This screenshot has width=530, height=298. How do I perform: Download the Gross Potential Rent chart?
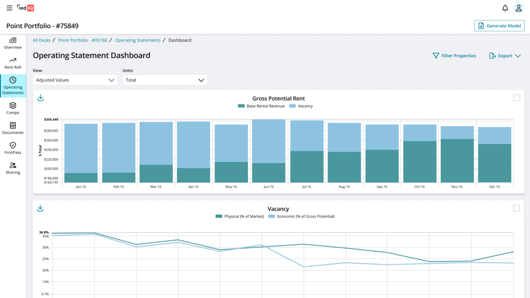click(x=40, y=98)
